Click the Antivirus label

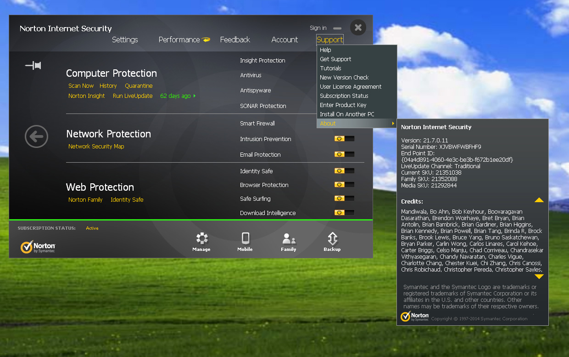click(x=251, y=75)
